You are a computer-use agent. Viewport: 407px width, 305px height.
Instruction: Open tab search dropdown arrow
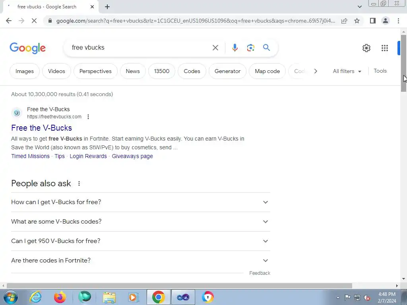(x=359, y=7)
